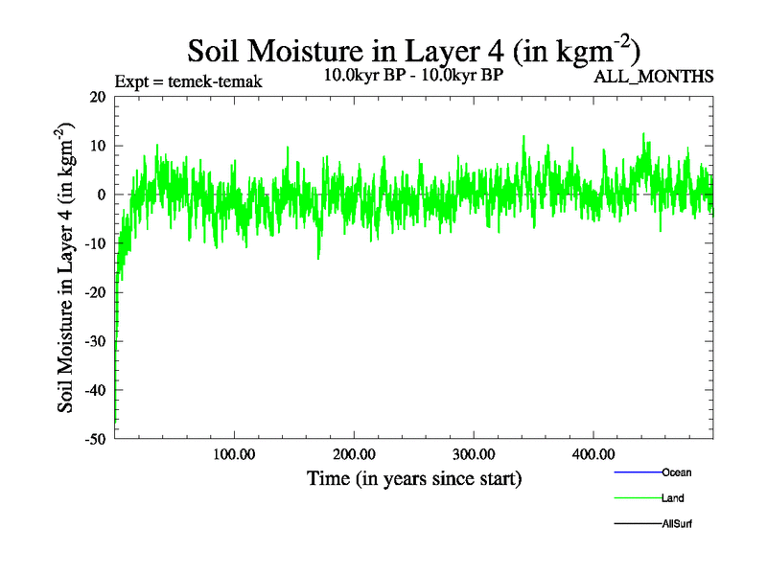
Task: Click the Time (in years since start) label
Action: (x=414, y=477)
